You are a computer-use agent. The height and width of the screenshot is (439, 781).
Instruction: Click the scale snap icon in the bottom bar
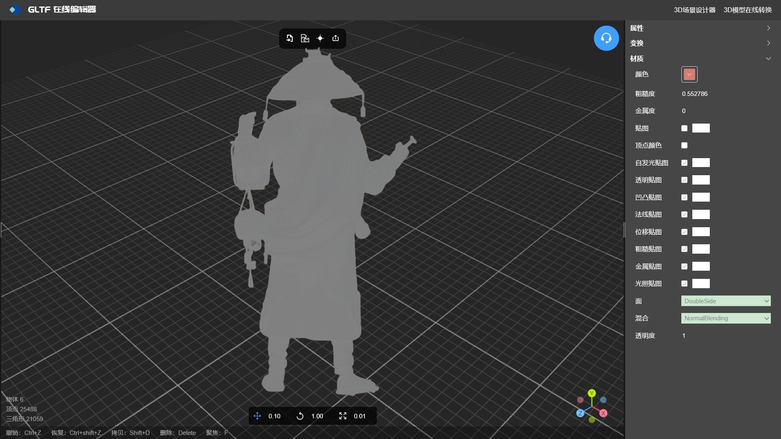click(343, 416)
